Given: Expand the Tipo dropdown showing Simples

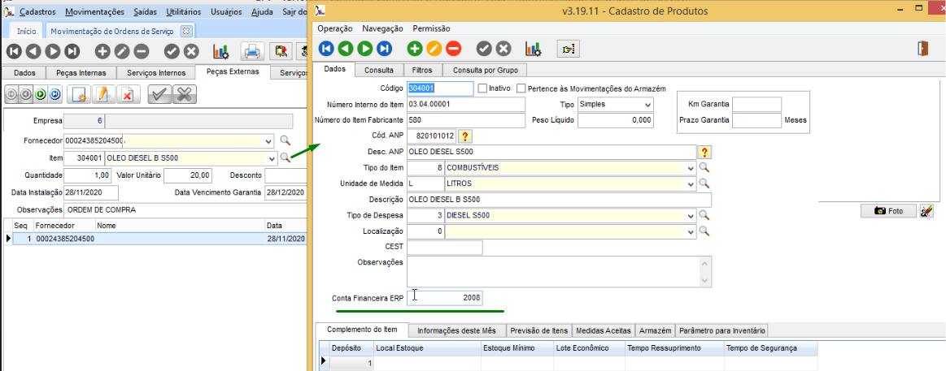Looking at the screenshot, I should [x=647, y=105].
